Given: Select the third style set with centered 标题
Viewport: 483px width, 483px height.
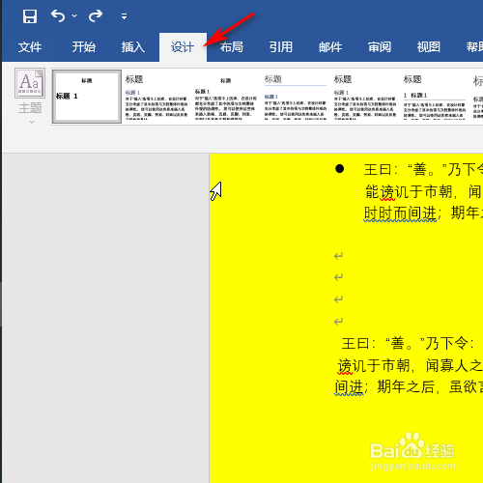Looking at the screenshot, I should tap(226, 97).
